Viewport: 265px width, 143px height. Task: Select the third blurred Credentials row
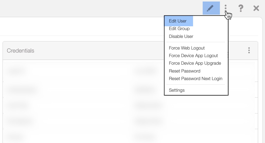17,105
